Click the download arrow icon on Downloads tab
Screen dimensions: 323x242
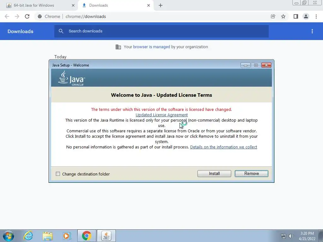tap(84, 5)
